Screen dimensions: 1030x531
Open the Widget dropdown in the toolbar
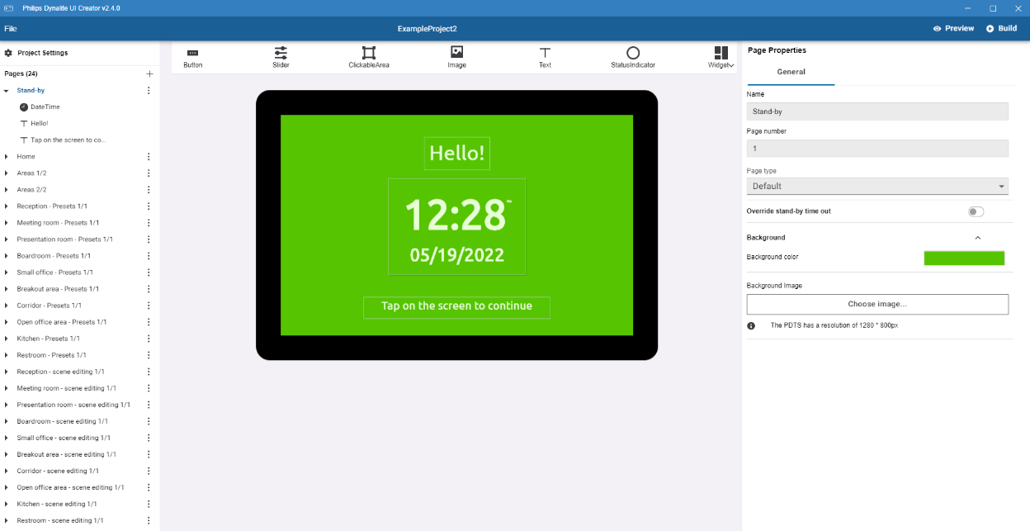pyautogui.click(x=721, y=55)
